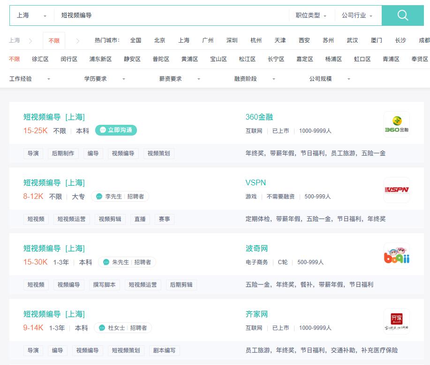Select the 浦东新区 district filter
Image resolution: width=430 pixels, height=365 pixels.
click(x=100, y=59)
